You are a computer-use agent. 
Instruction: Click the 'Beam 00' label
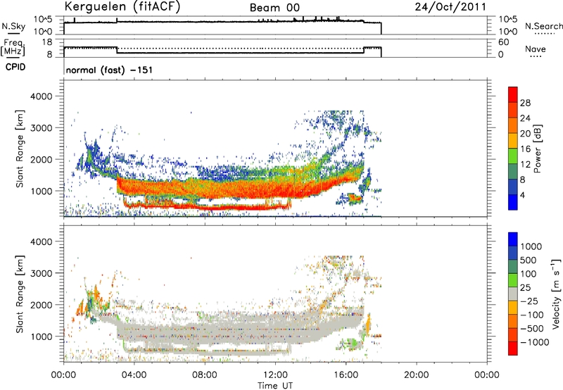pyautogui.click(x=274, y=8)
